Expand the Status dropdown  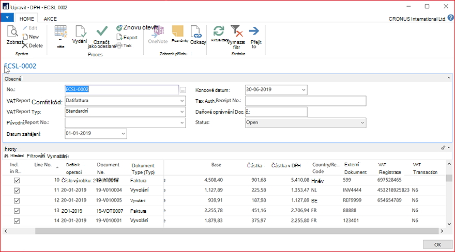pos(362,122)
